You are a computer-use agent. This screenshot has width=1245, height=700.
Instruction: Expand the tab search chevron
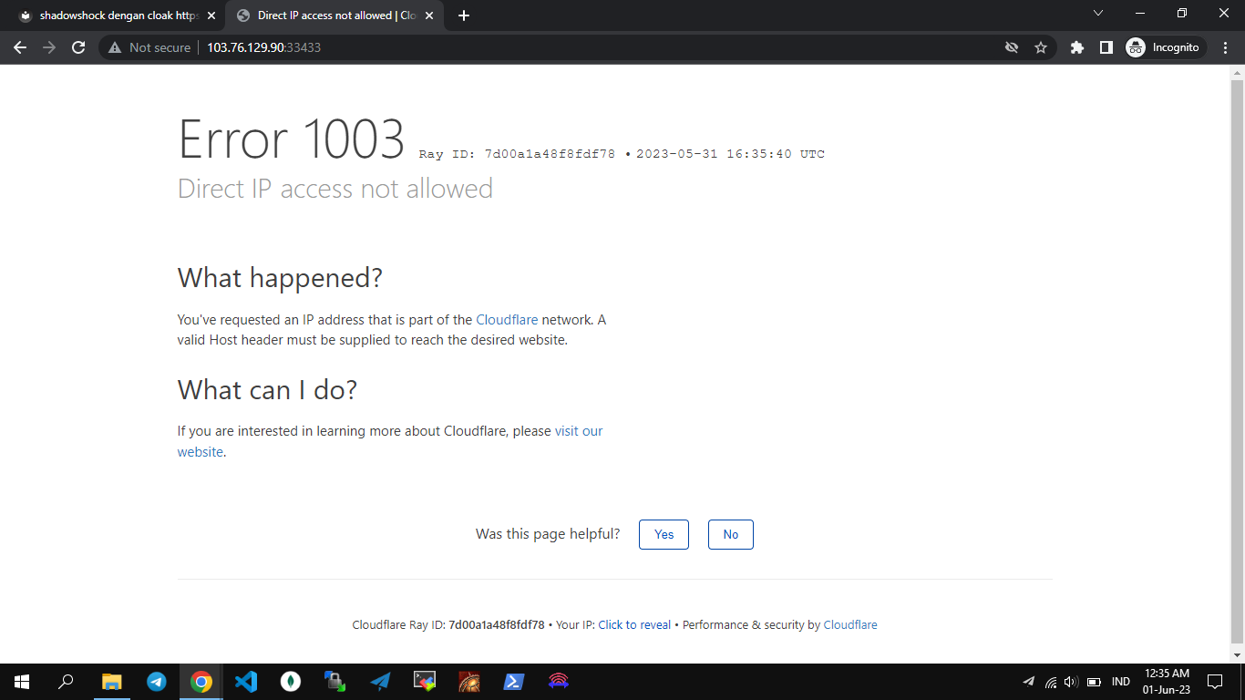[x=1097, y=14]
